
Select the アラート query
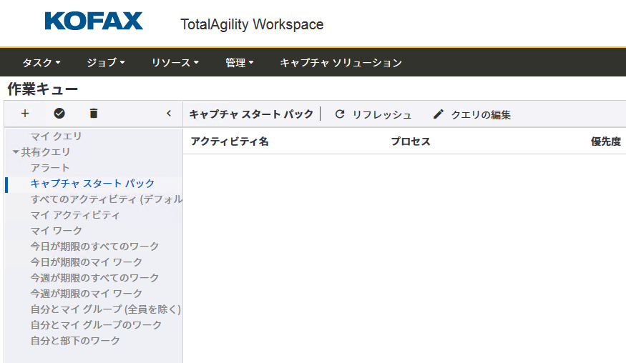[50, 168]
